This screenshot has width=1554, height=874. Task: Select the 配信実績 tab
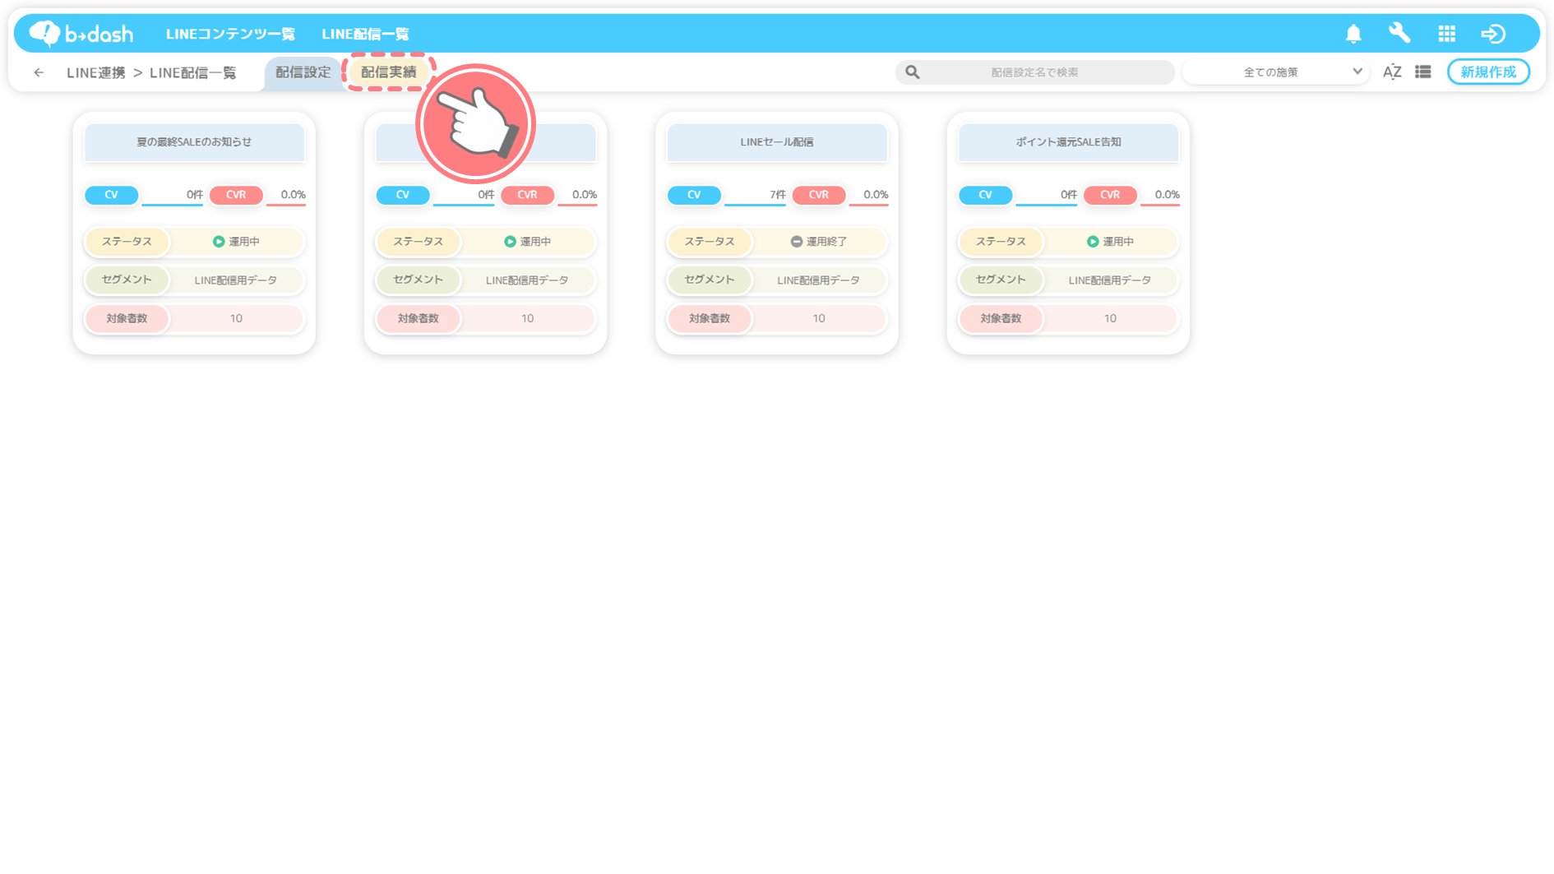tap(389, 72)
